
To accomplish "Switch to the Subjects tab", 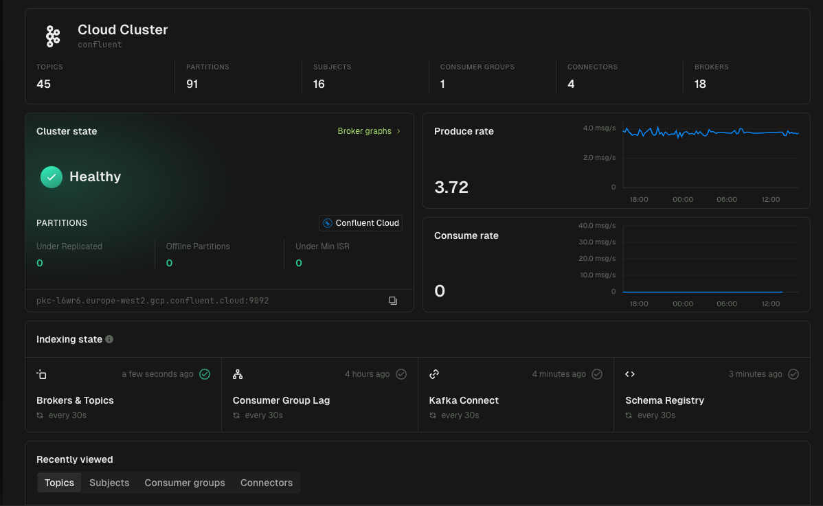I will [109, 483].
